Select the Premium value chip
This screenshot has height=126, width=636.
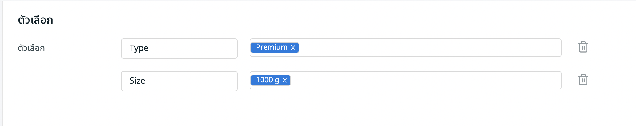point(271,48)
